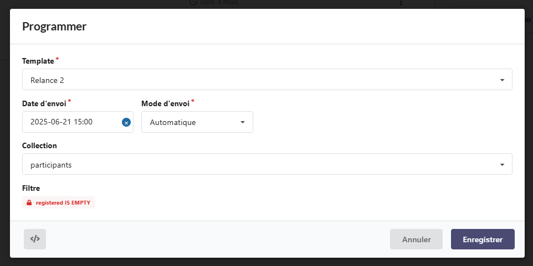The image size is (533, 266).
Task: Click the participants collection value
Action: pos(51,165)
